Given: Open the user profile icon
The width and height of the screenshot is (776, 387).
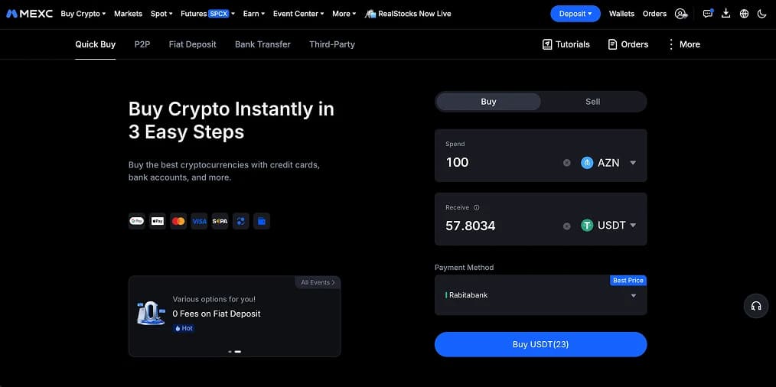Looking at the screenshot, I should click(x=681, y=14).
